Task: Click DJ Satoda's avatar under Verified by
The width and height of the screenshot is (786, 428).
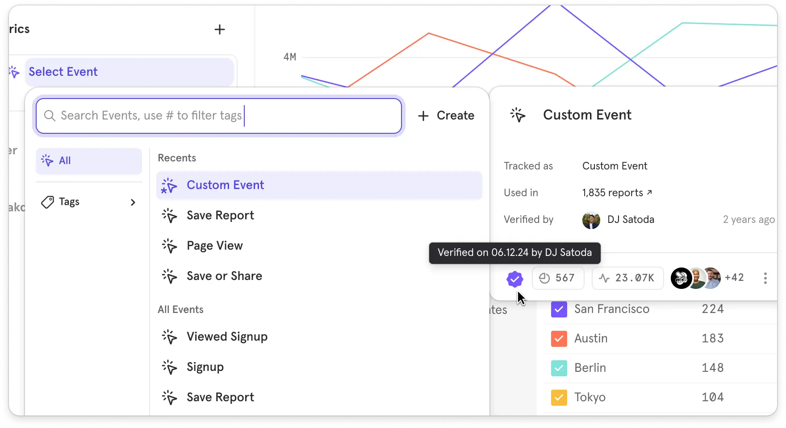Action: (590, 219)
